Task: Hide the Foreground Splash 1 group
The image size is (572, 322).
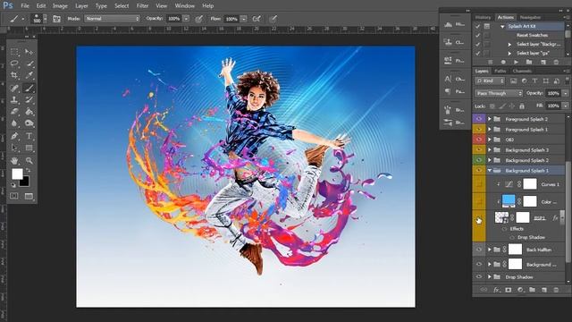Action: click(479, 129)
